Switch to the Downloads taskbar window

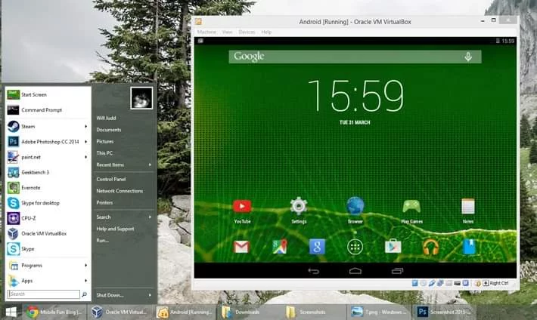(247, 312)
